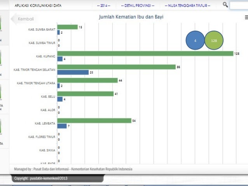Select green bar of Kab. Timor Tengah Selatan
Viewport: 248px width, 186px height.
point(116,67)
